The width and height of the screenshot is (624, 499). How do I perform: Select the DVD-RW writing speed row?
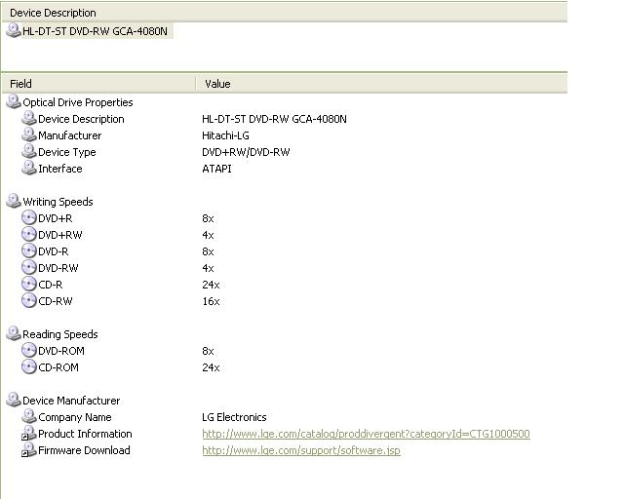tap(285, 268)
